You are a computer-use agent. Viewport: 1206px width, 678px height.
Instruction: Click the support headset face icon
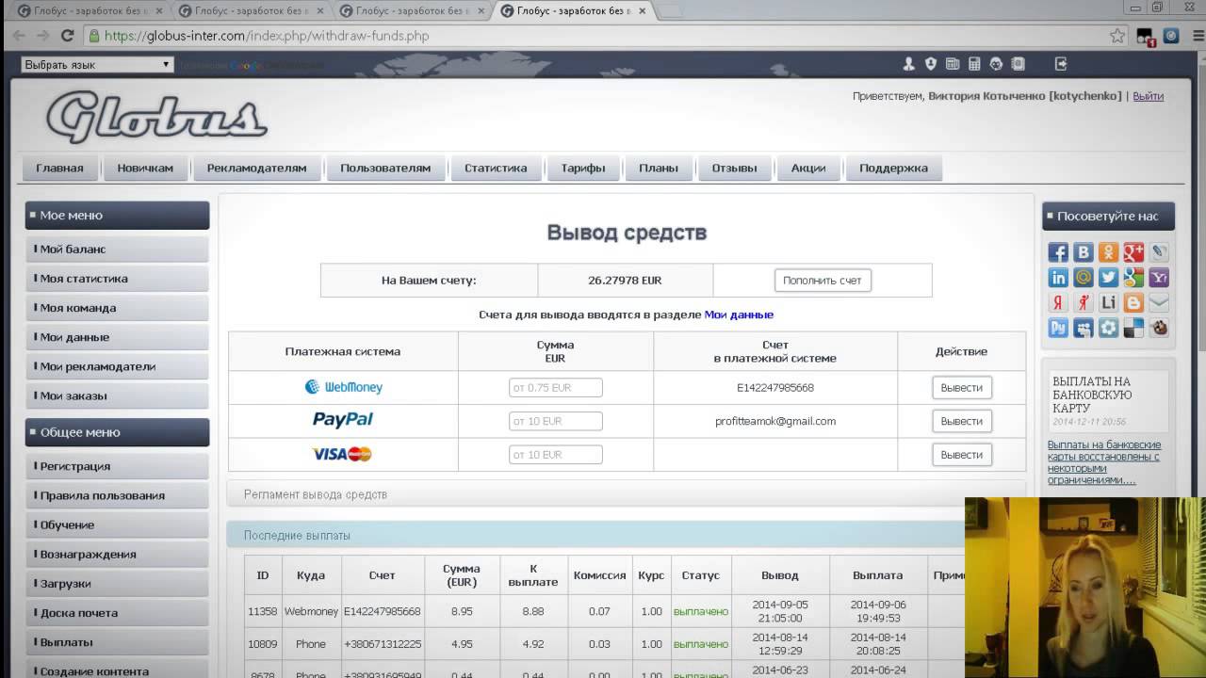997,64
